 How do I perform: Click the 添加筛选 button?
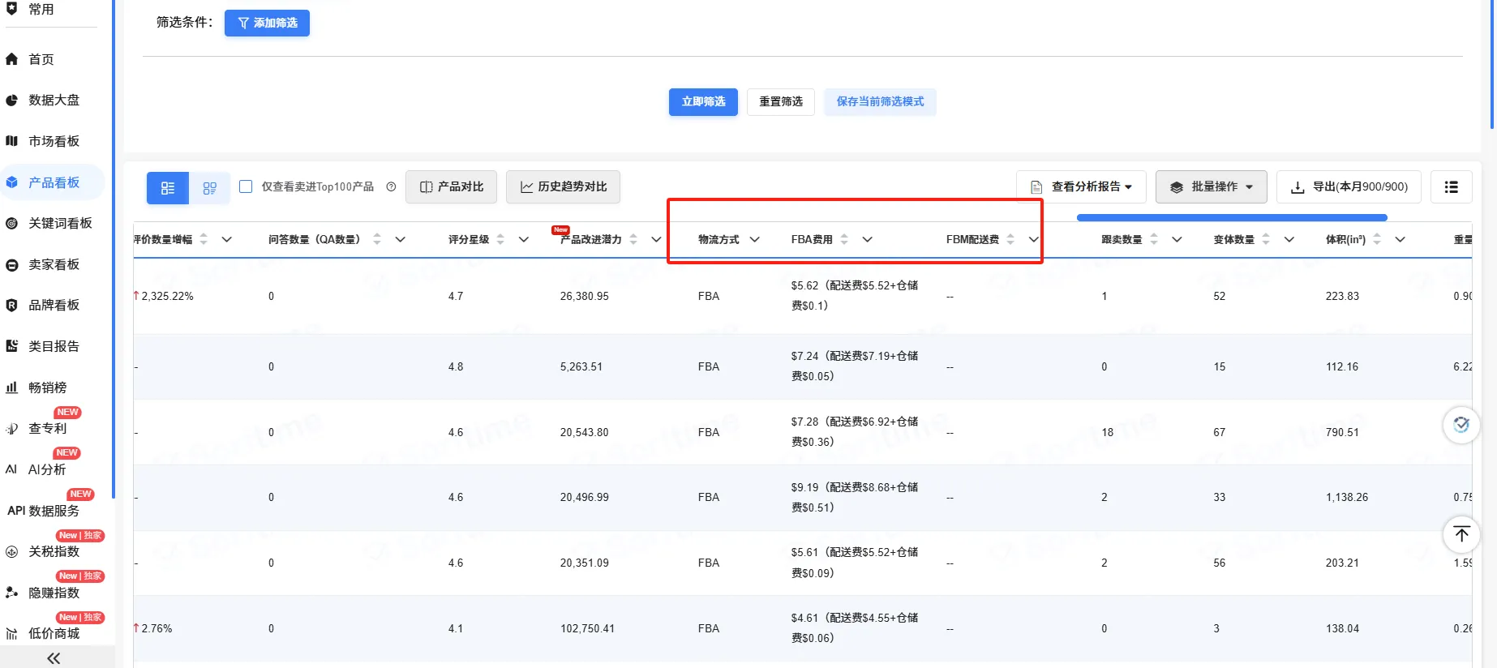tap(267, 23)
